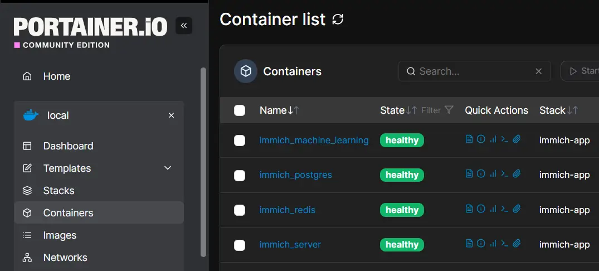Tick the immich_postgres row checkbox
The width and height of the screenshot is (599, 271).
pos(240,175)
